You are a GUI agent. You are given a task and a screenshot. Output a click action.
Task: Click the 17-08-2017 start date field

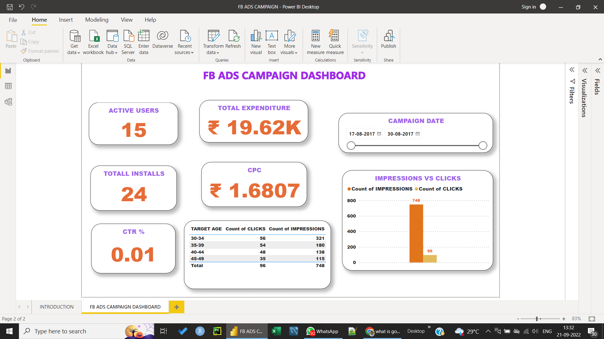pos(362,134)
